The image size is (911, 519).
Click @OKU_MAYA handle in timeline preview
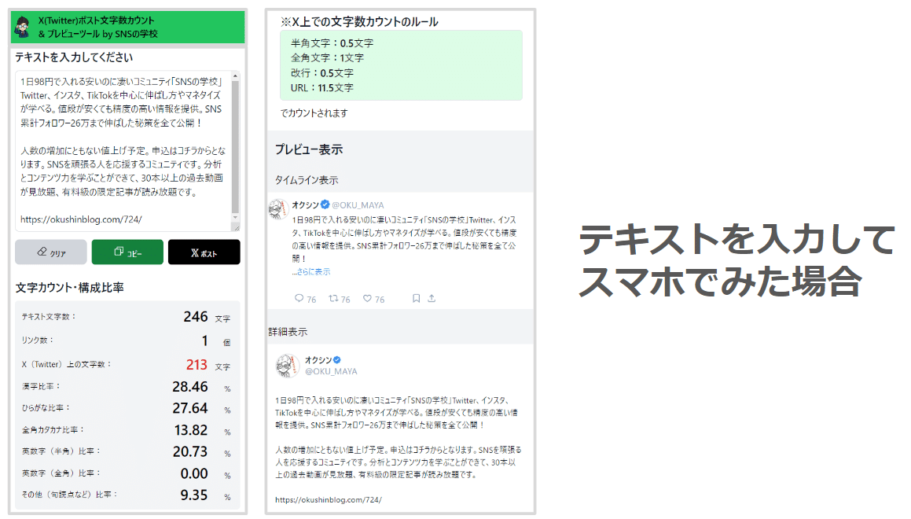click(358, 205)
